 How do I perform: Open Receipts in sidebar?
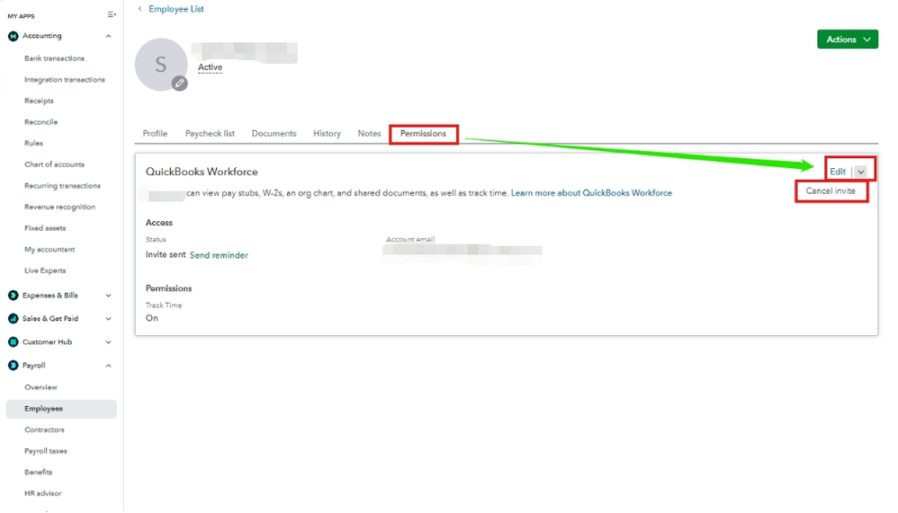(x=39, y=101)
